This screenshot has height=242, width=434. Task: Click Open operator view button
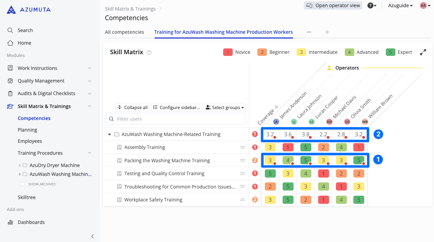(333, 5)
